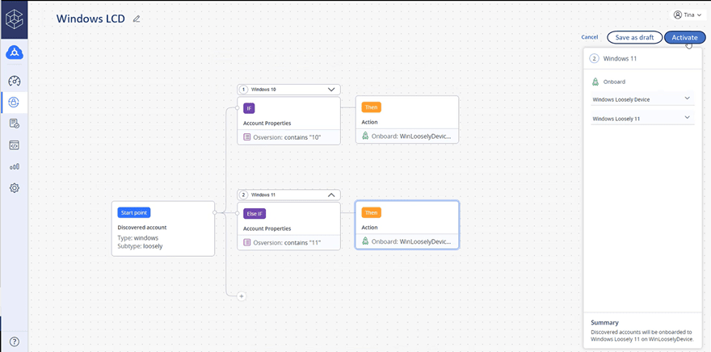The width and height of the screenshot is (711, 352).
Task: Click the Type: windows text
Action: (x=138, y=238)
